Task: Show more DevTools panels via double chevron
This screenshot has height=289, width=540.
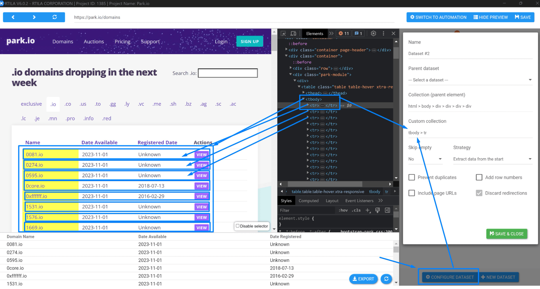Action: pos(331,33)
